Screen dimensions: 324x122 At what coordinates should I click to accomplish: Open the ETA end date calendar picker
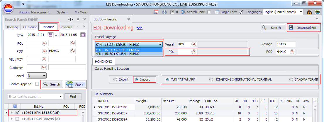(x=83, y=35)
